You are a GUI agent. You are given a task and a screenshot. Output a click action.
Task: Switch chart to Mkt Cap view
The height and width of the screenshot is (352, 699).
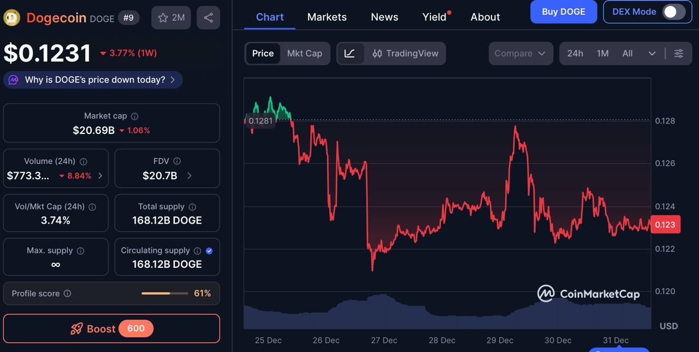click(305, 53)
